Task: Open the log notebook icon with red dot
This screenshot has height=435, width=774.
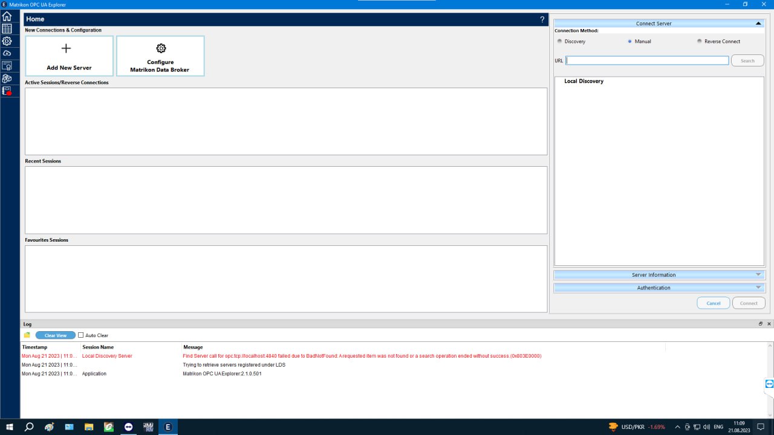Action: pyautogui.click(x=7, y=91)
